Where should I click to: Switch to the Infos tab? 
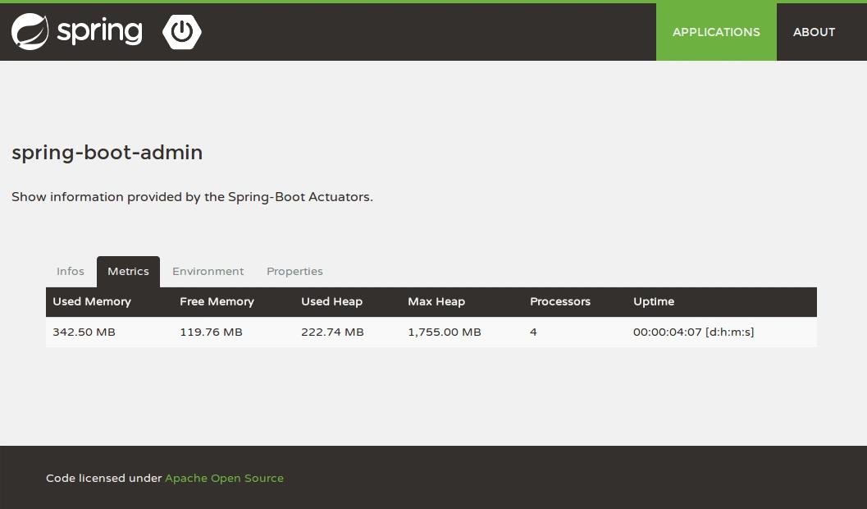tap(71, 272)
